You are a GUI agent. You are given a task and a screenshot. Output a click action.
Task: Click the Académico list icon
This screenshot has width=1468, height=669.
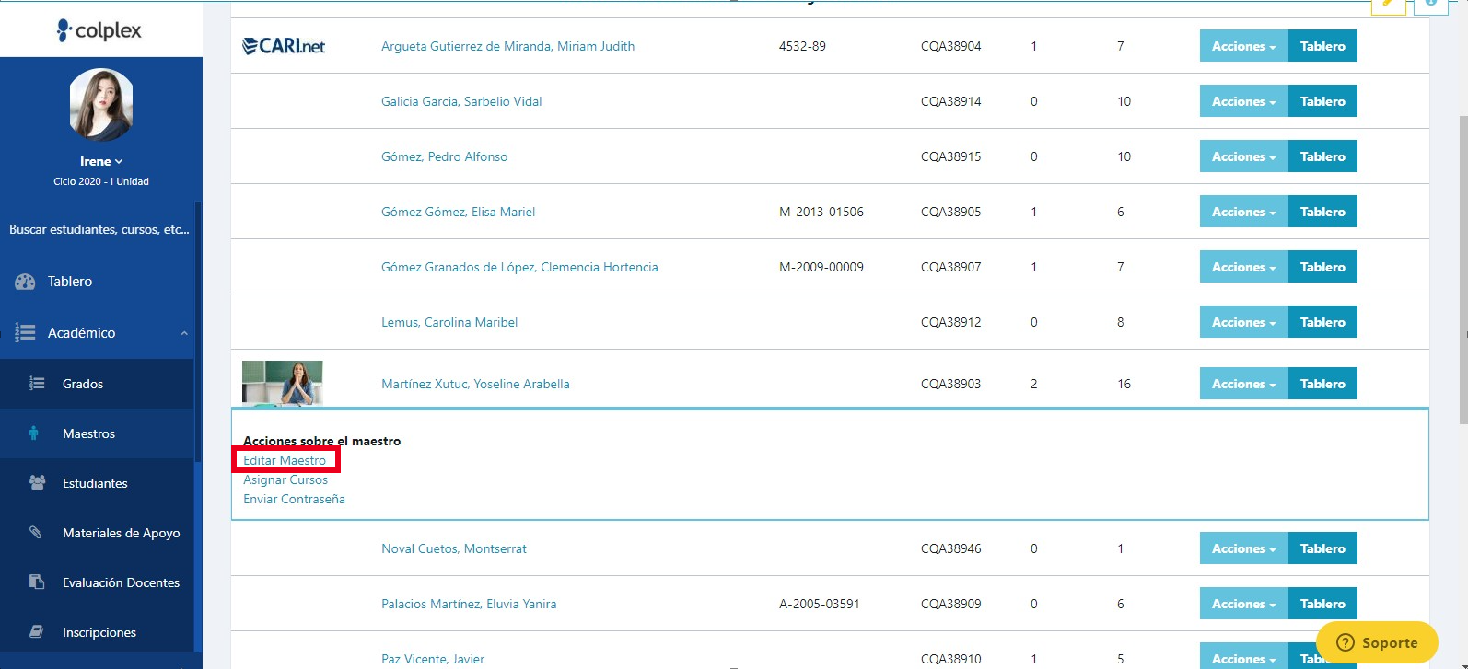coord(25,333)
